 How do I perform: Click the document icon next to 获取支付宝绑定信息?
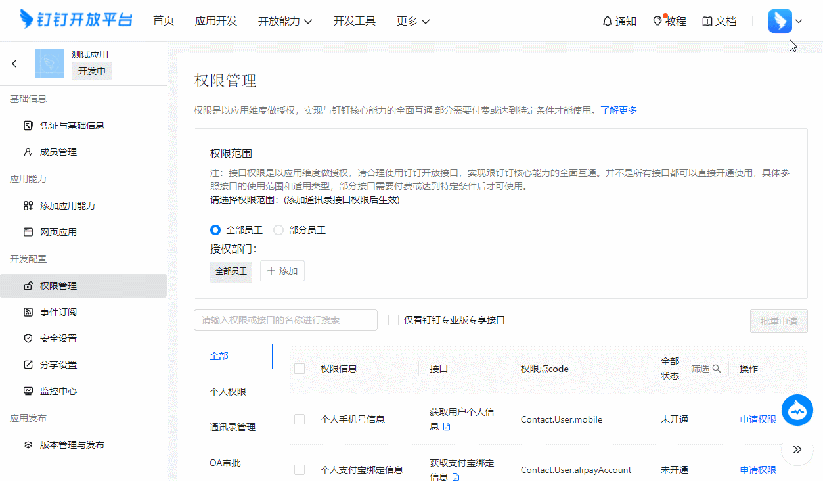456,477
